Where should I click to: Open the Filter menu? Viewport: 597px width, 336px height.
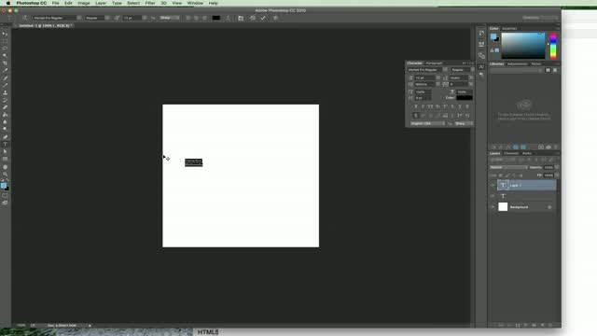[x=150, y=3]
